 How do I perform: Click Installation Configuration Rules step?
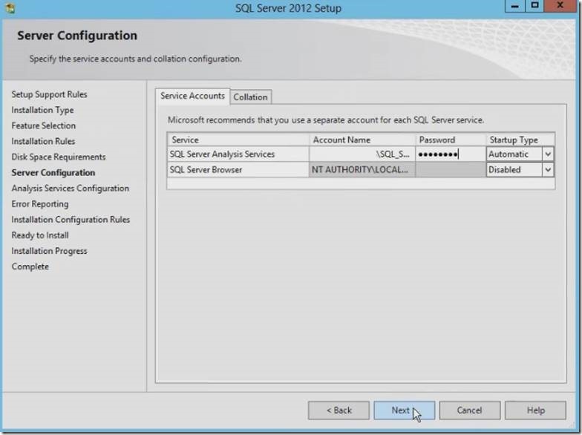point(71,220)
